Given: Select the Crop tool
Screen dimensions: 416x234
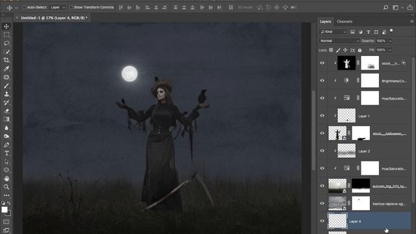Looking at the screenshot, I should [x=6, y=60].
